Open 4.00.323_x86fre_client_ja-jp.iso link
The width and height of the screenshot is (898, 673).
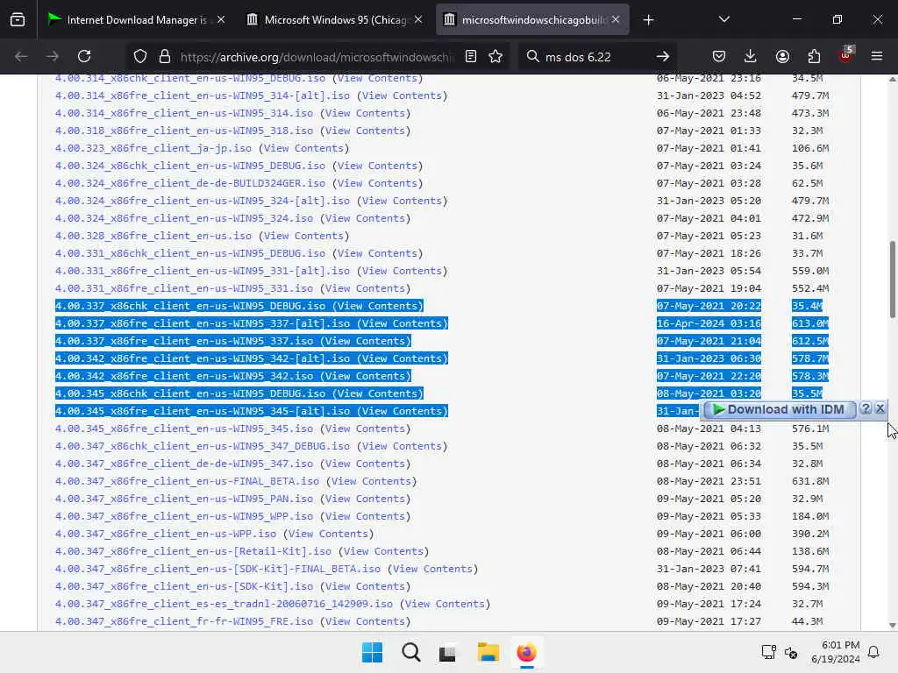pos(153,148)
